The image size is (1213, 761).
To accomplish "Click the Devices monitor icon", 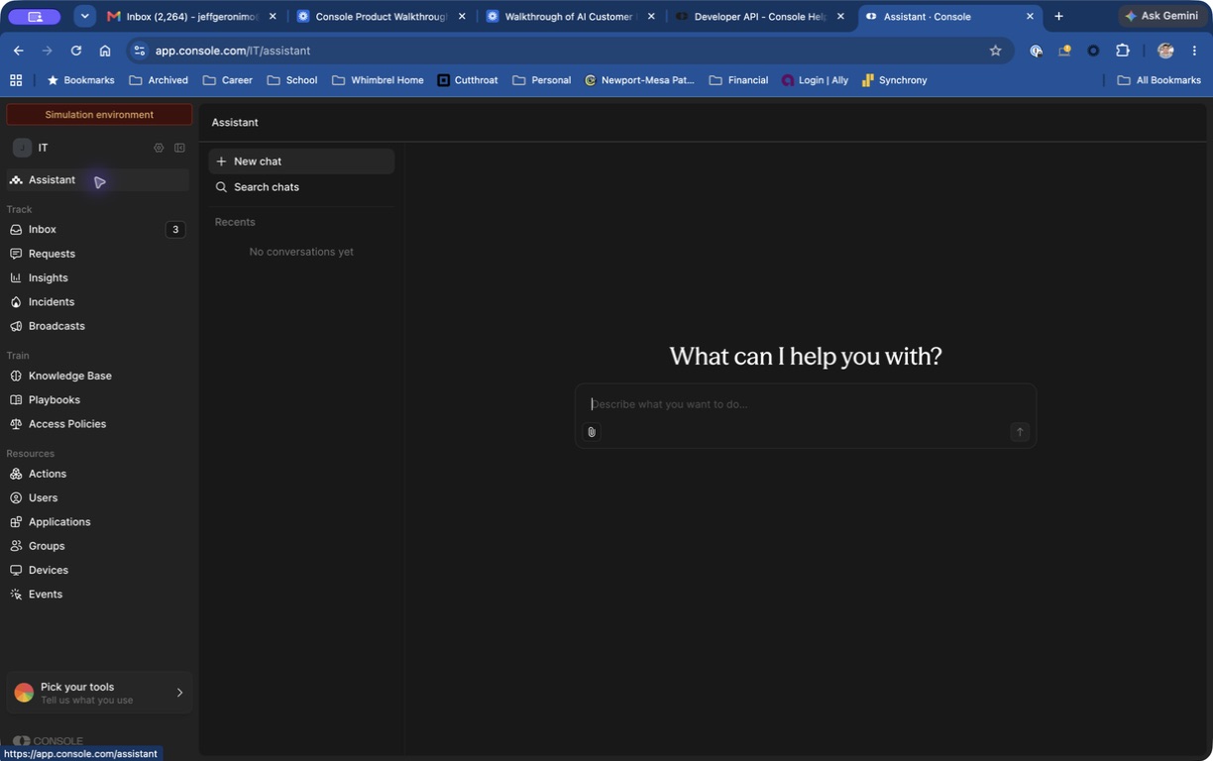I will coord(16,570).
